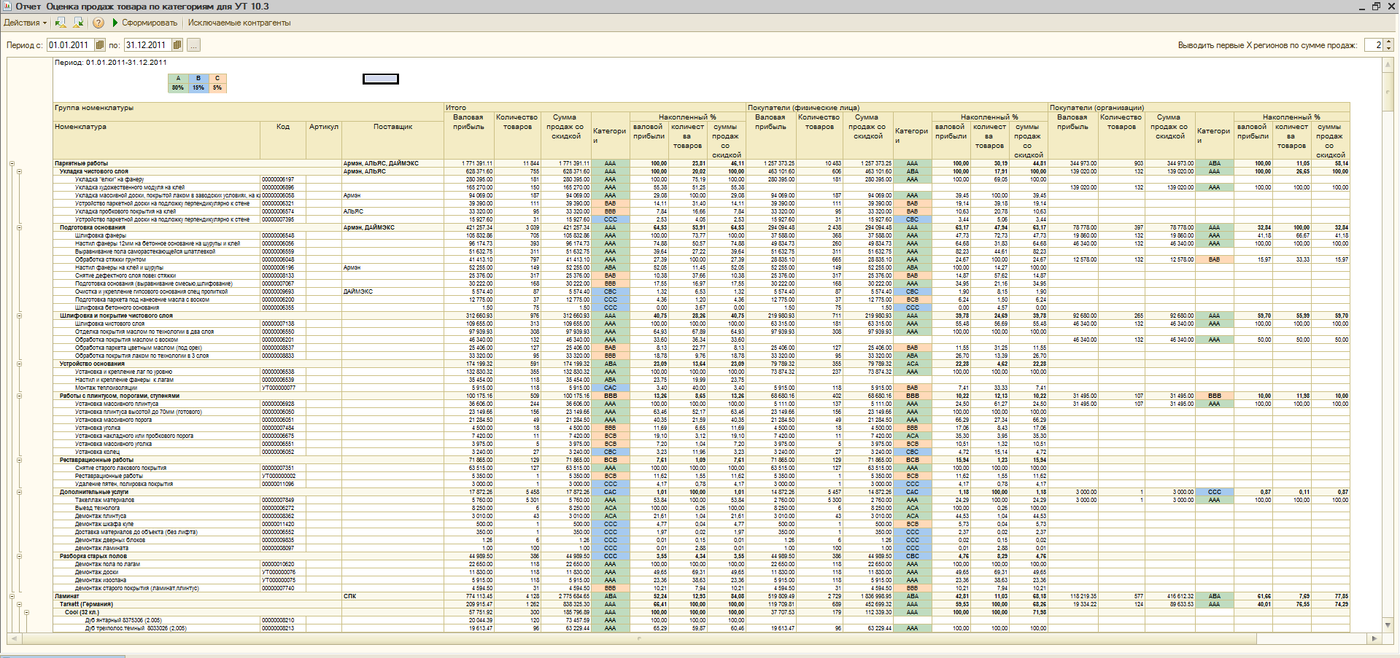Image resolution: width=1400 pixels, height=658 pixels.
Task: Open calendar for the start date 01.01.2011
Action: (100, 45)
